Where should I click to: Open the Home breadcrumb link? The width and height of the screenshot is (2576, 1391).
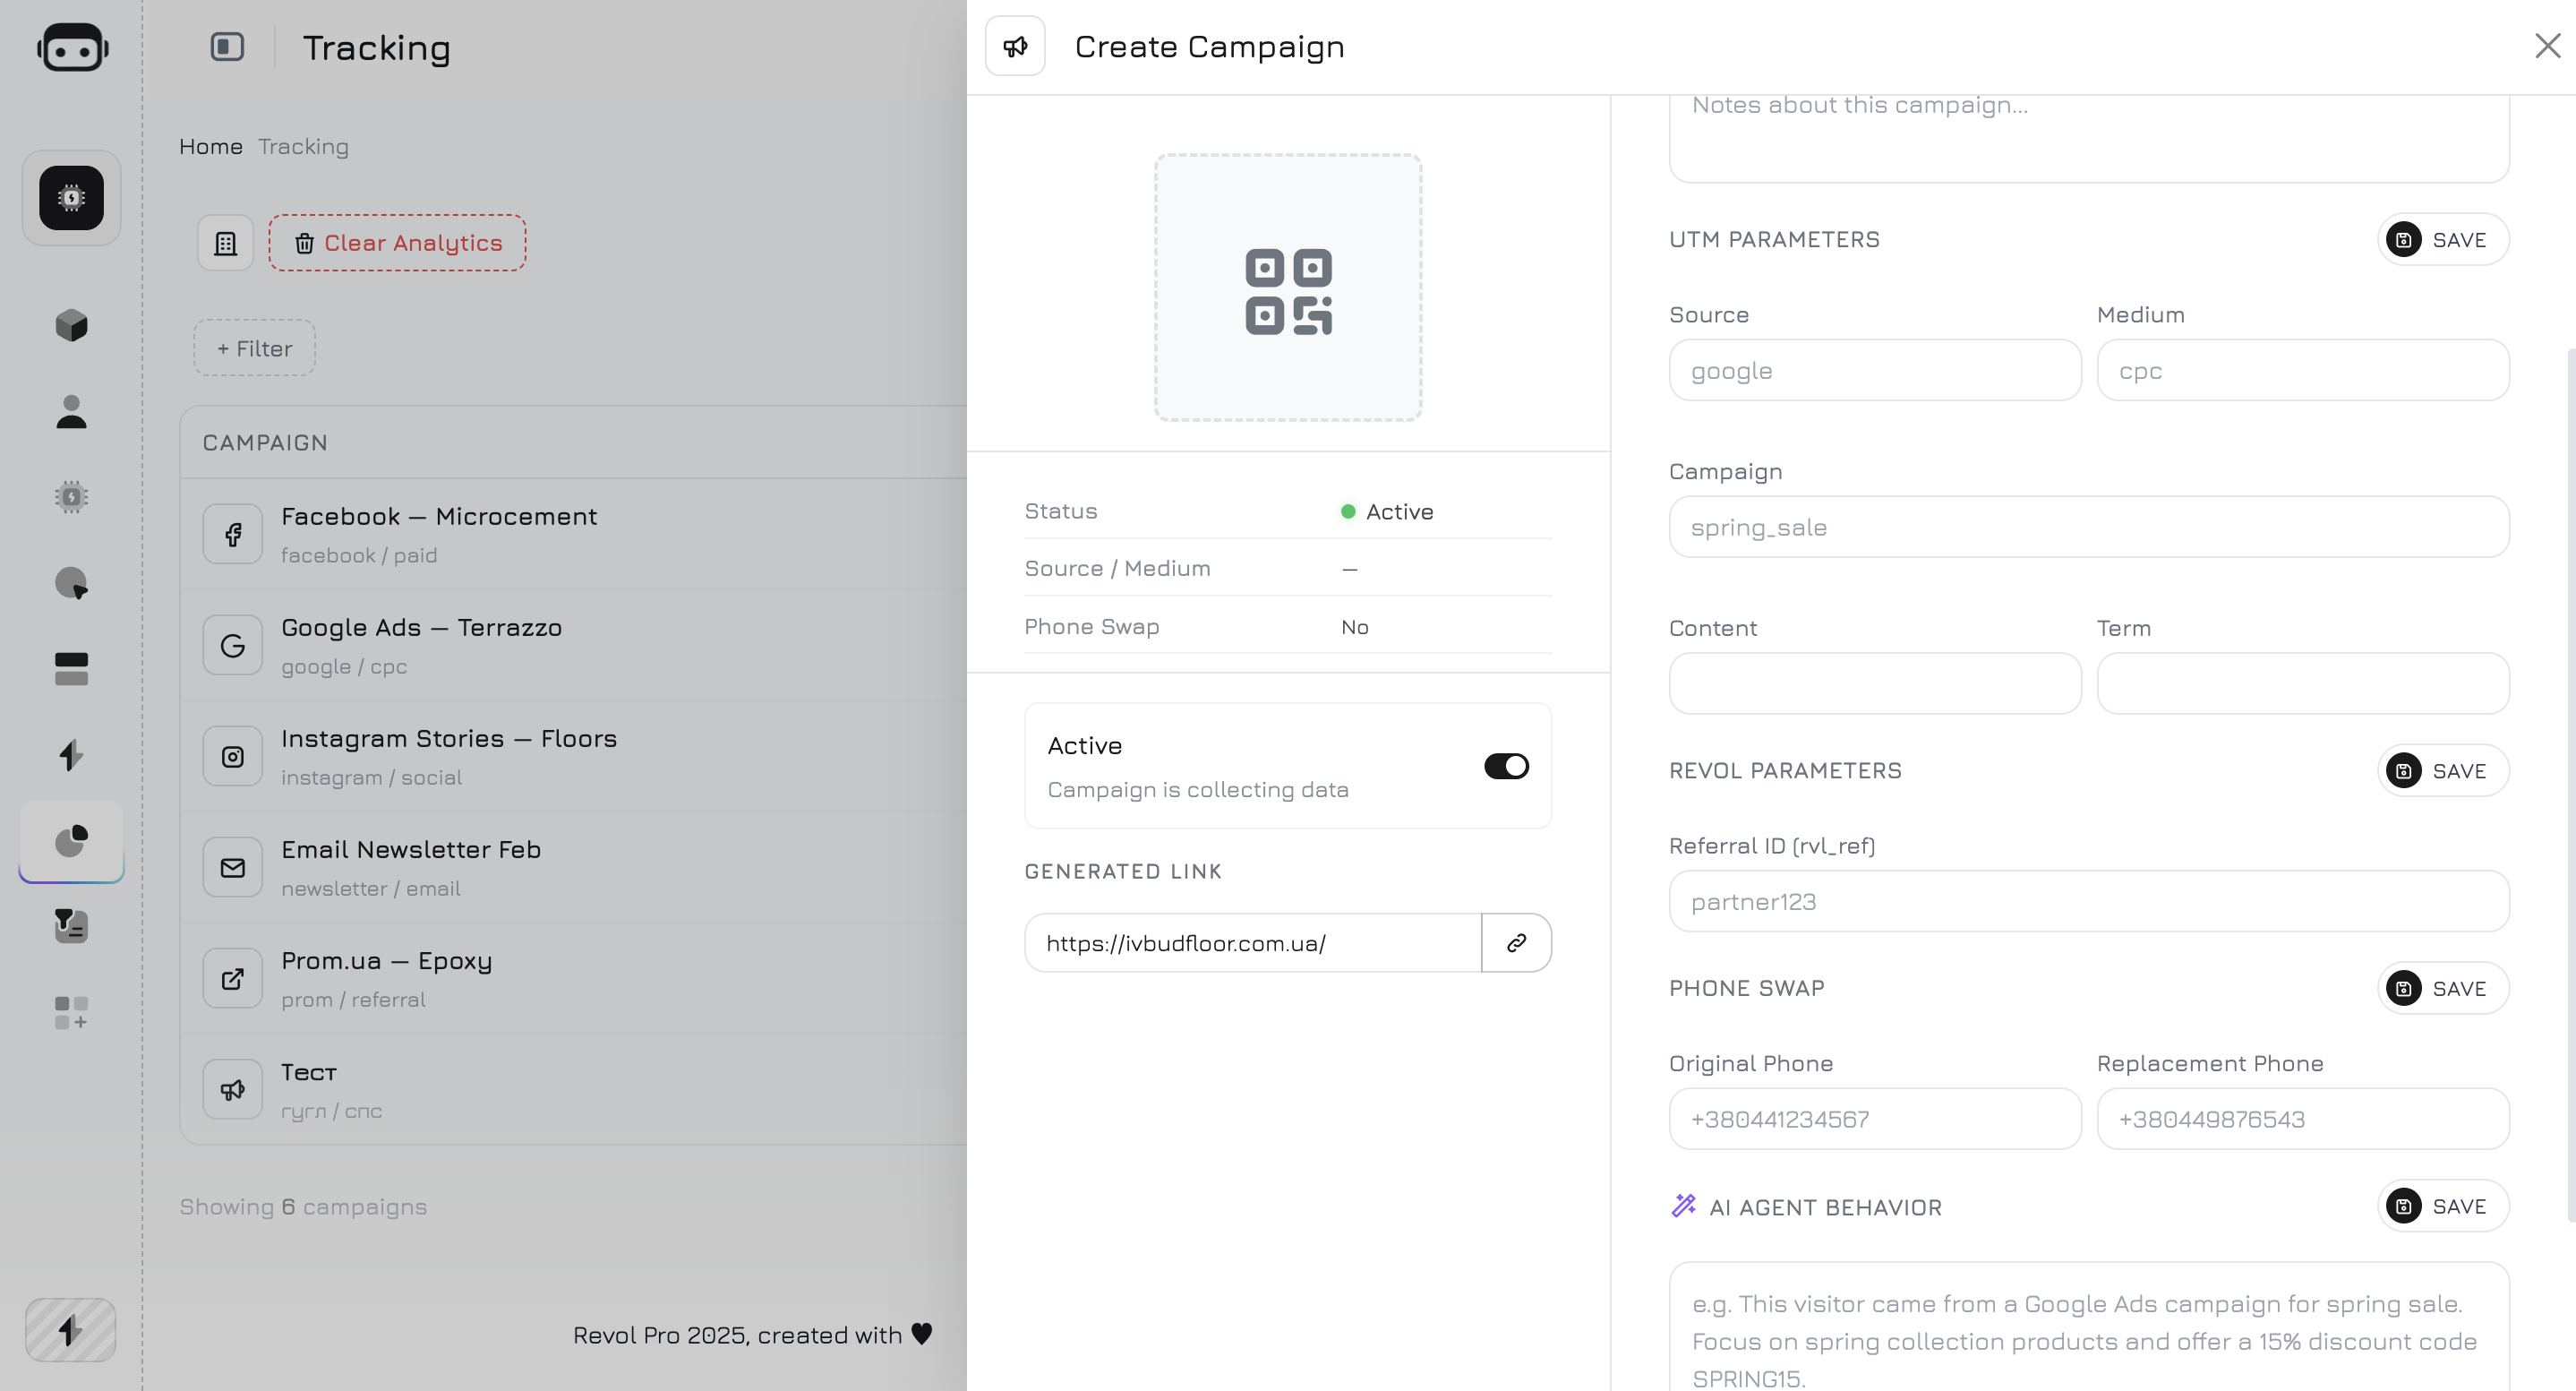pyautogui.click(x=211, y=146)
